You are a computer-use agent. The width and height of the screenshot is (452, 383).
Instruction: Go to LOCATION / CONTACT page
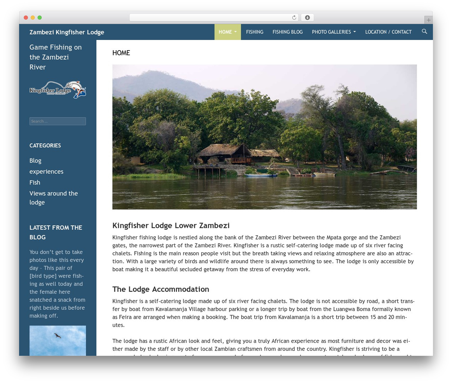click(388, 32)
